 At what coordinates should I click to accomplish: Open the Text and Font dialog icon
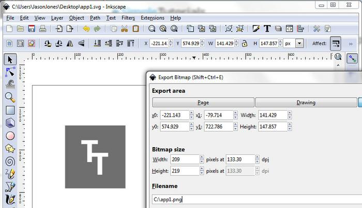tap(267, 29)
